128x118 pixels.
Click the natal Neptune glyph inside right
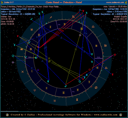(92, 54)
